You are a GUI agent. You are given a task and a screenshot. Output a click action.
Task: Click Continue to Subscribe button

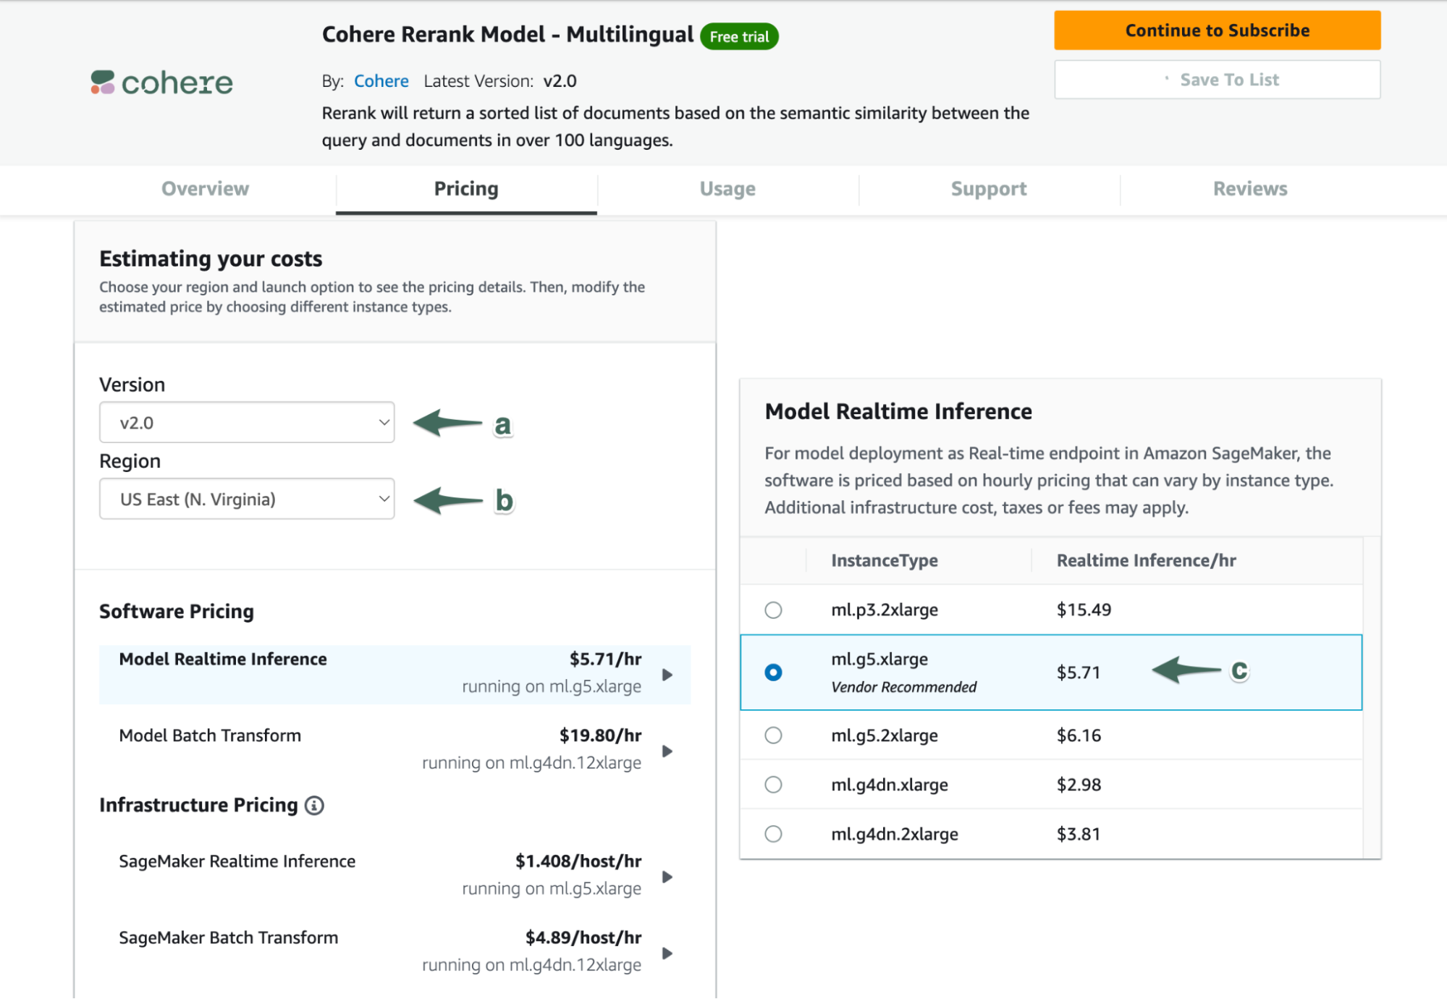1217,30
